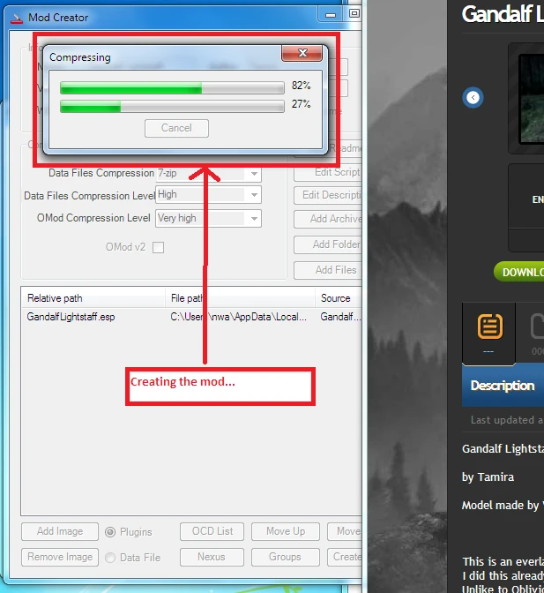Select the GandalfLightstaff.esp file row
Viewport: 544px width, 593px height.
[71, 317]
